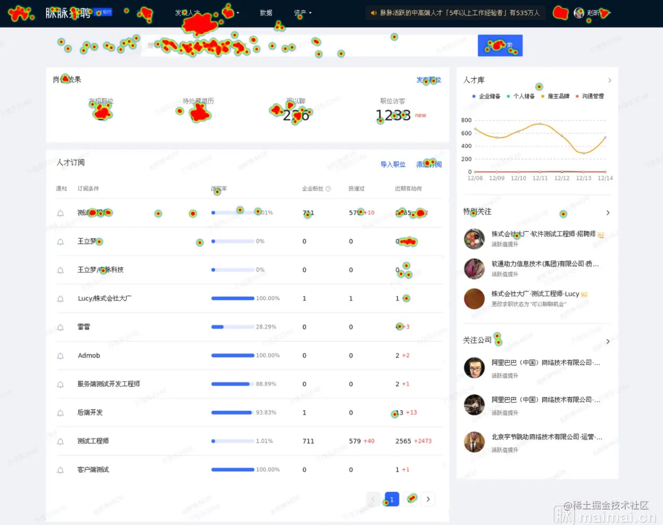
Task: Open avatar of 株式会社大厂·测试工程师·Lucy
Action: point(474,299)
